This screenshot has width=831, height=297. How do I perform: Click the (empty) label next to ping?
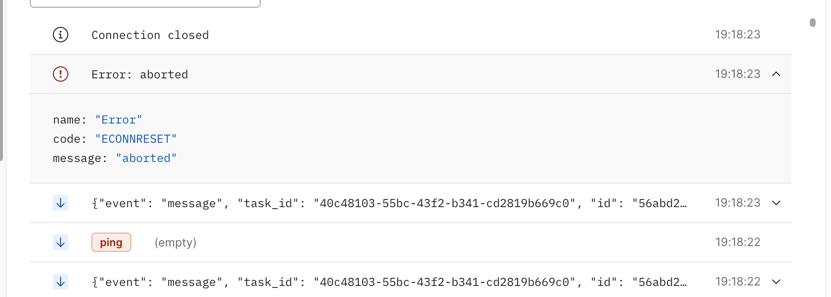(176, 242)
